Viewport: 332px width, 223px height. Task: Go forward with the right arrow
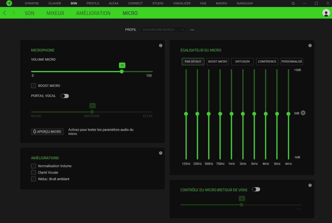coord(14,13)
